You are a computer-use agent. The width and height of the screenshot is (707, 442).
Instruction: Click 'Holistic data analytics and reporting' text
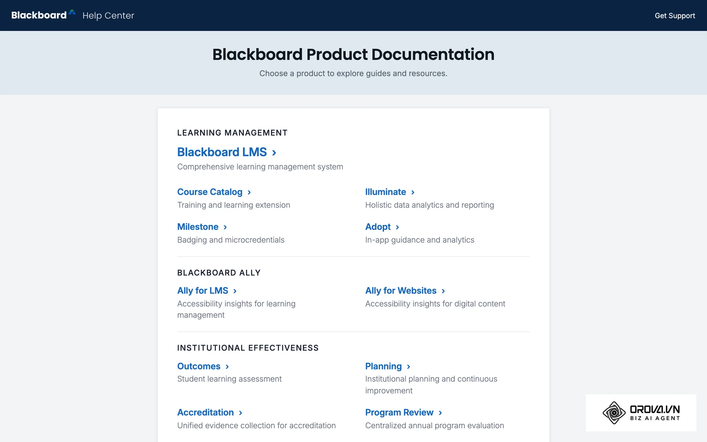430,205
